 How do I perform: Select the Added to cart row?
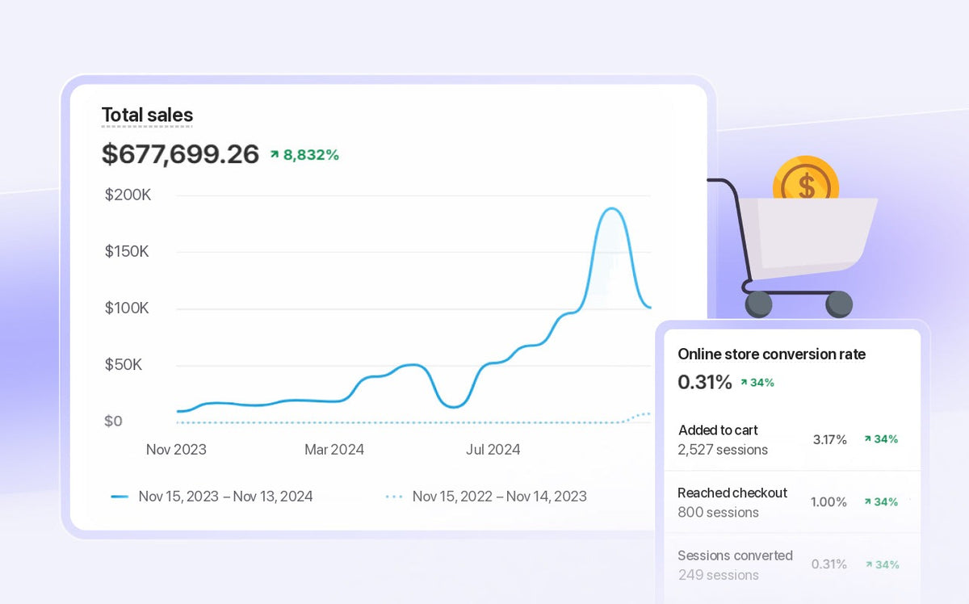tap(792, 440)
